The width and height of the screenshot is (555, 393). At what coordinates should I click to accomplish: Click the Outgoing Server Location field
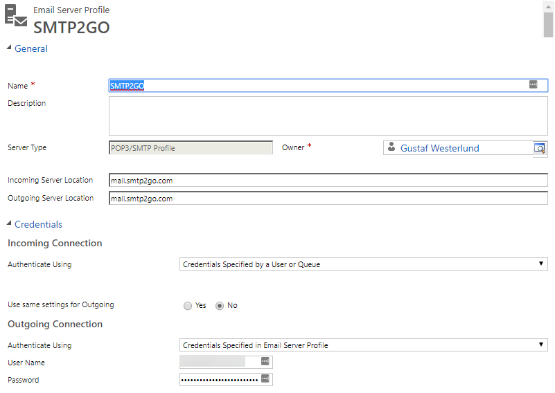pyautogui.click(x=328, y=199)
